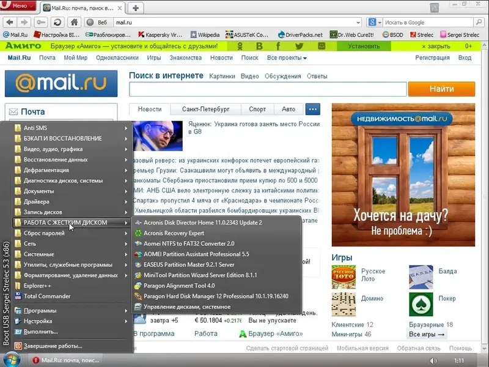Click the volume speaker icon in tray
The height and width of the screenshot is (367, 489).
[433, 361]
